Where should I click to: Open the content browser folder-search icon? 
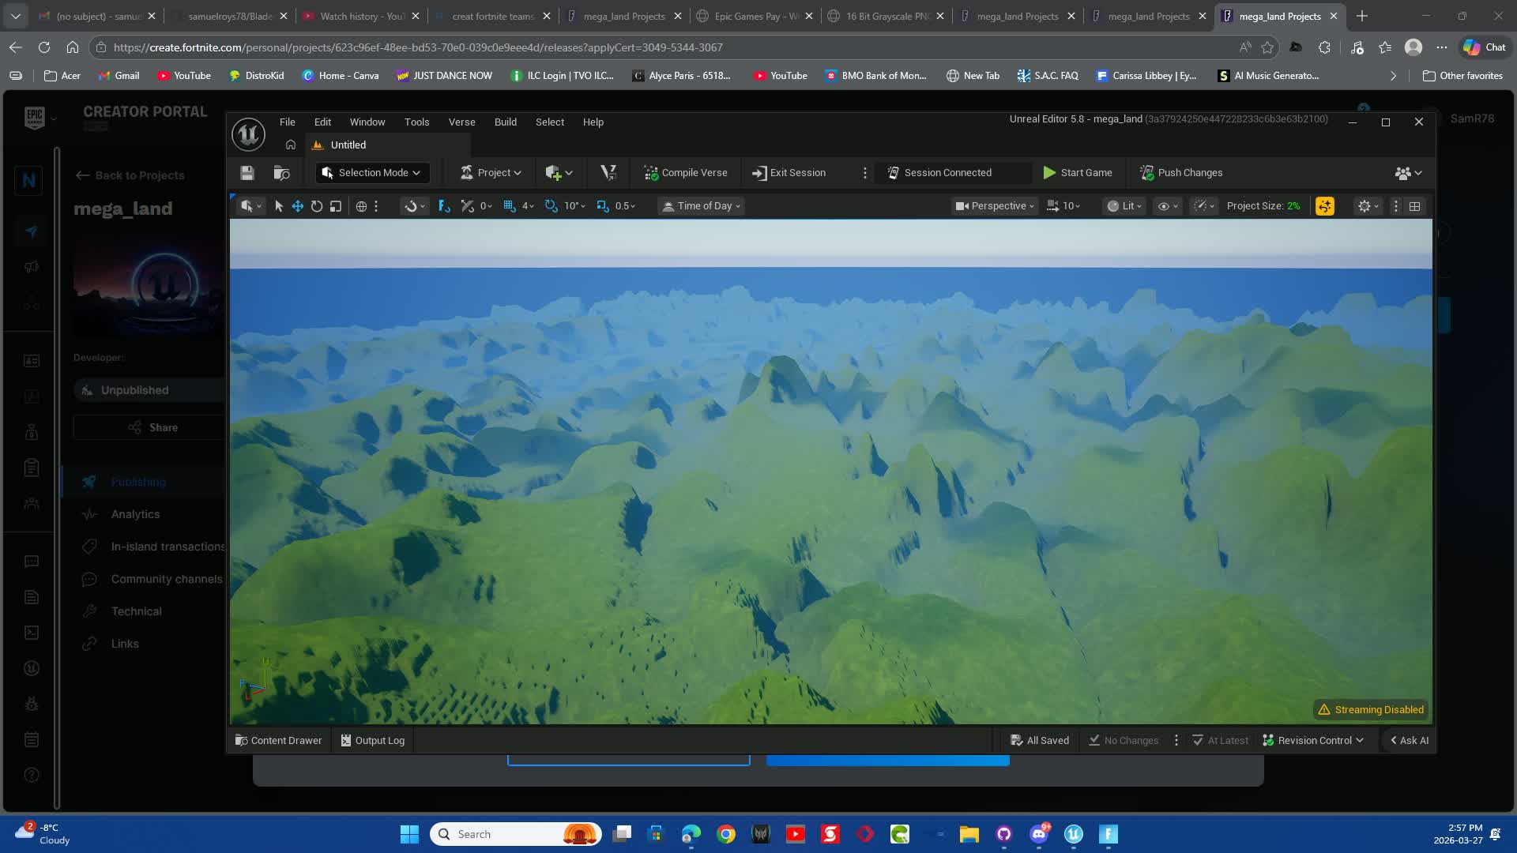(x=282, y=173)
